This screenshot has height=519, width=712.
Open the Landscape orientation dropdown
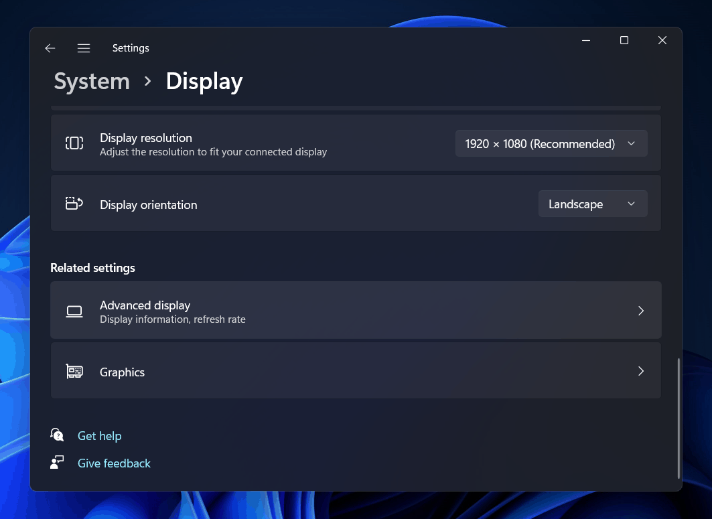coord(592,204)
